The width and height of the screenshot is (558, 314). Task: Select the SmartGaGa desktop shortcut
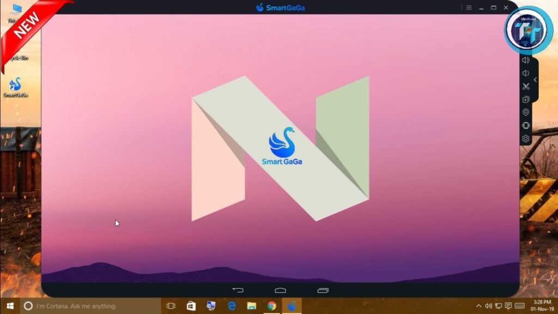click(15, 87)
